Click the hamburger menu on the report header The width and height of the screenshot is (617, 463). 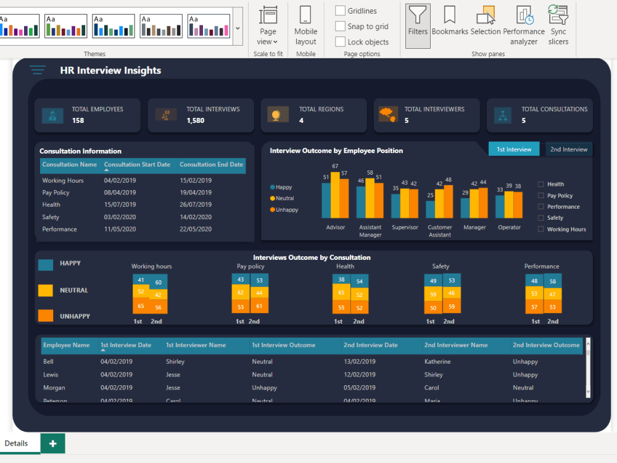[x=38, y=70]
